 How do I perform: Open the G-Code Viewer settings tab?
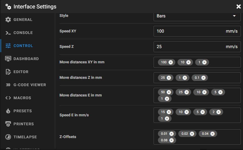coord(28,85)
